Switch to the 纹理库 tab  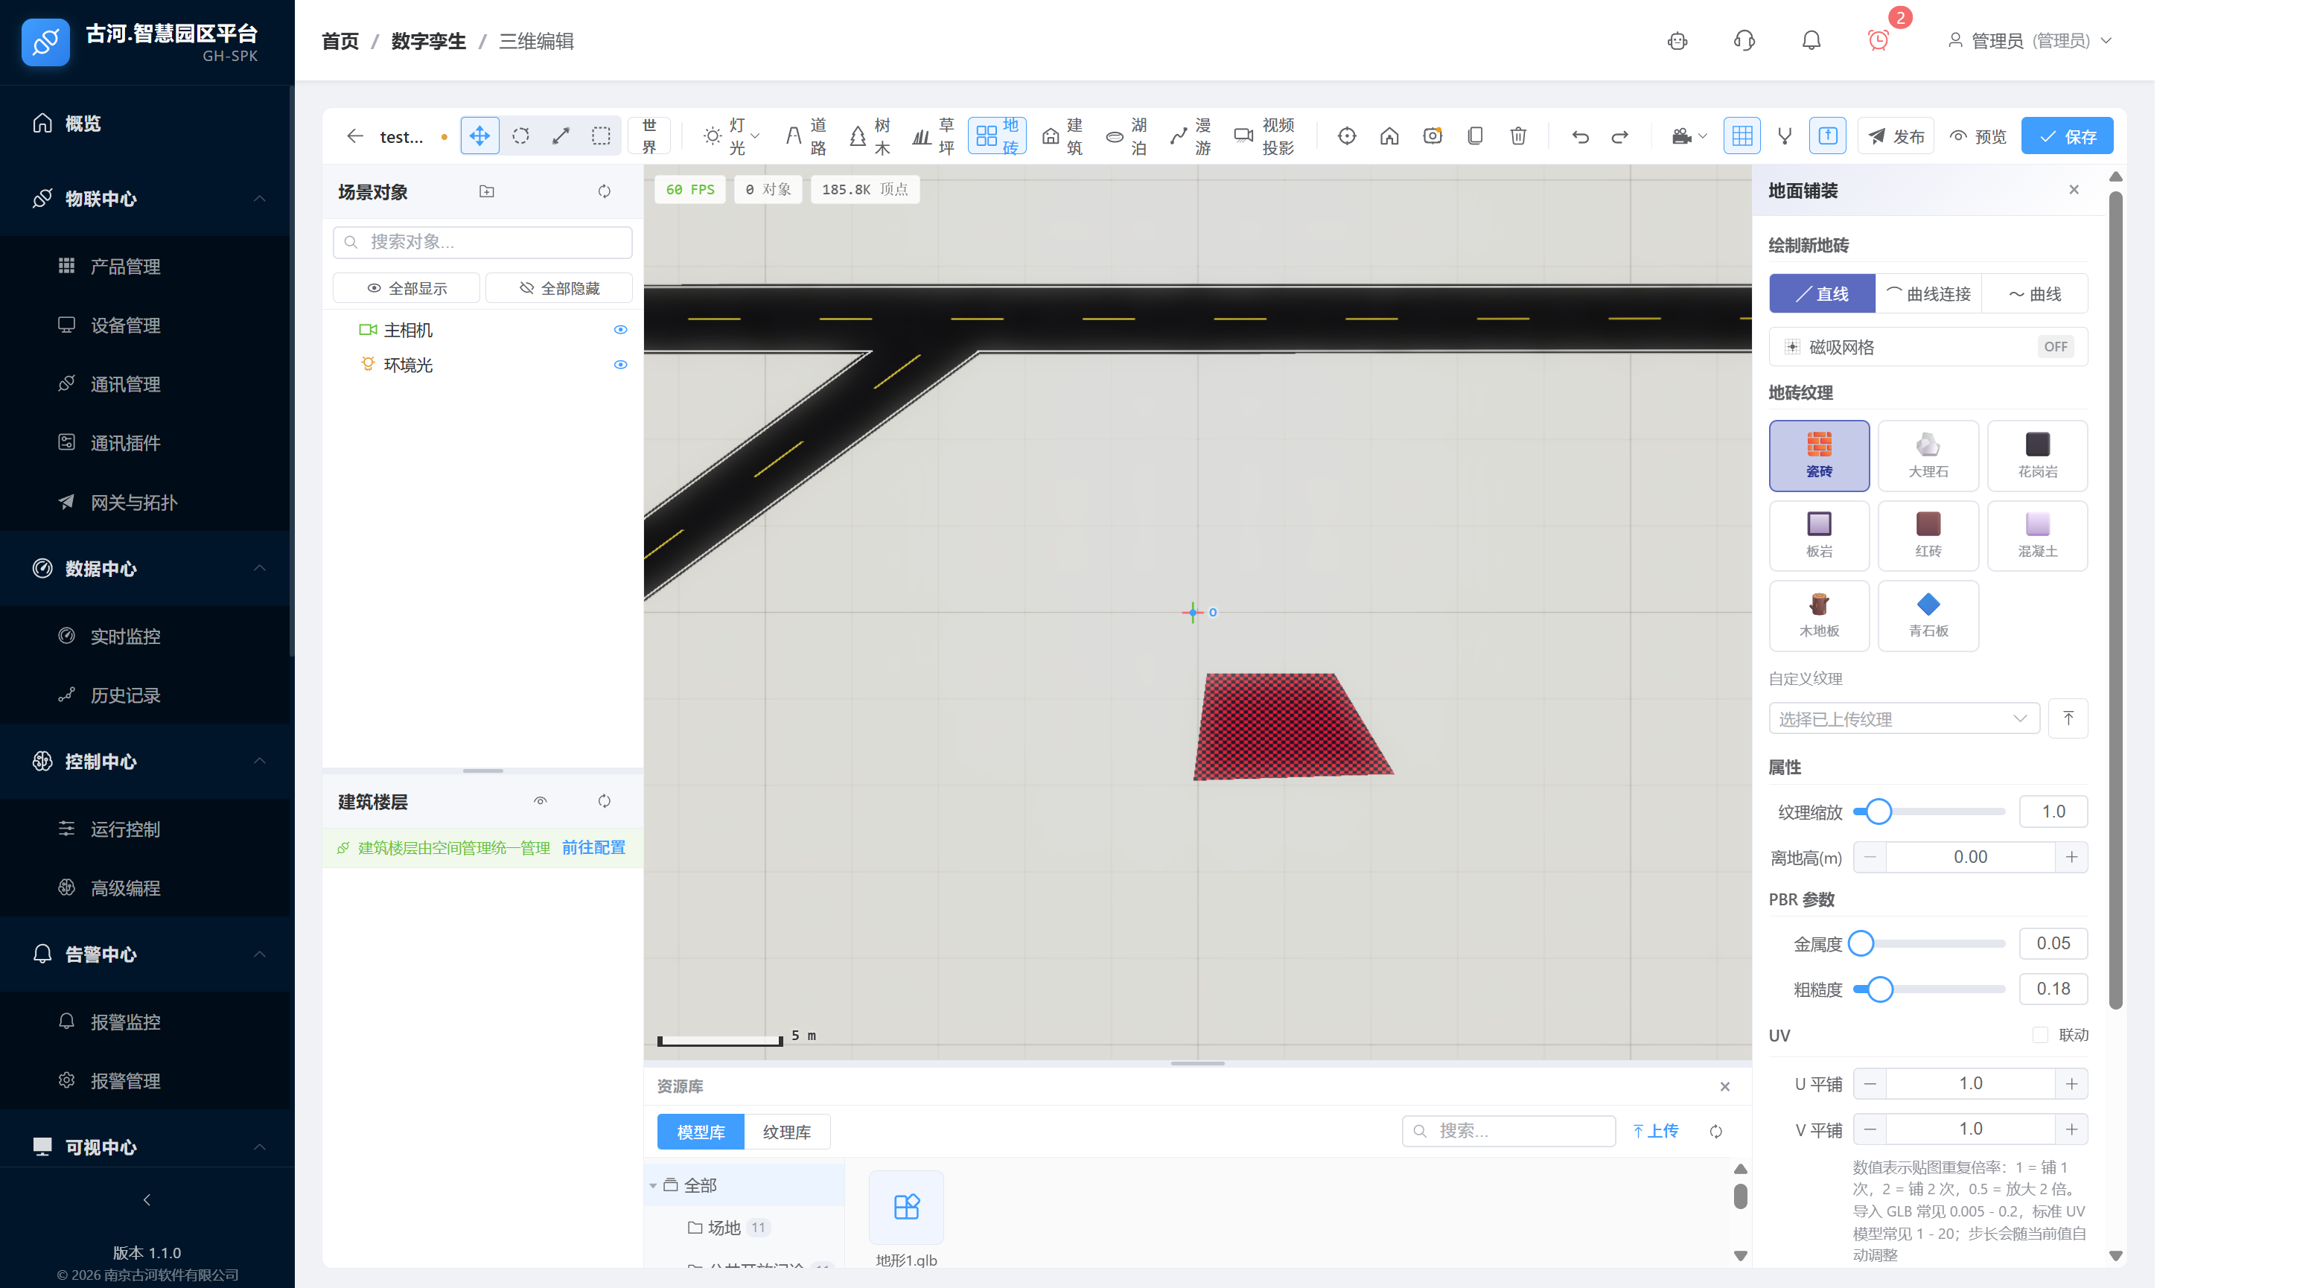[x=786, y=1132]
